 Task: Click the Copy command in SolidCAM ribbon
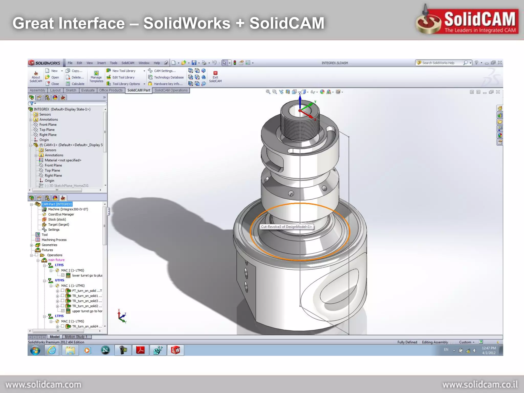tap(74, 71)
